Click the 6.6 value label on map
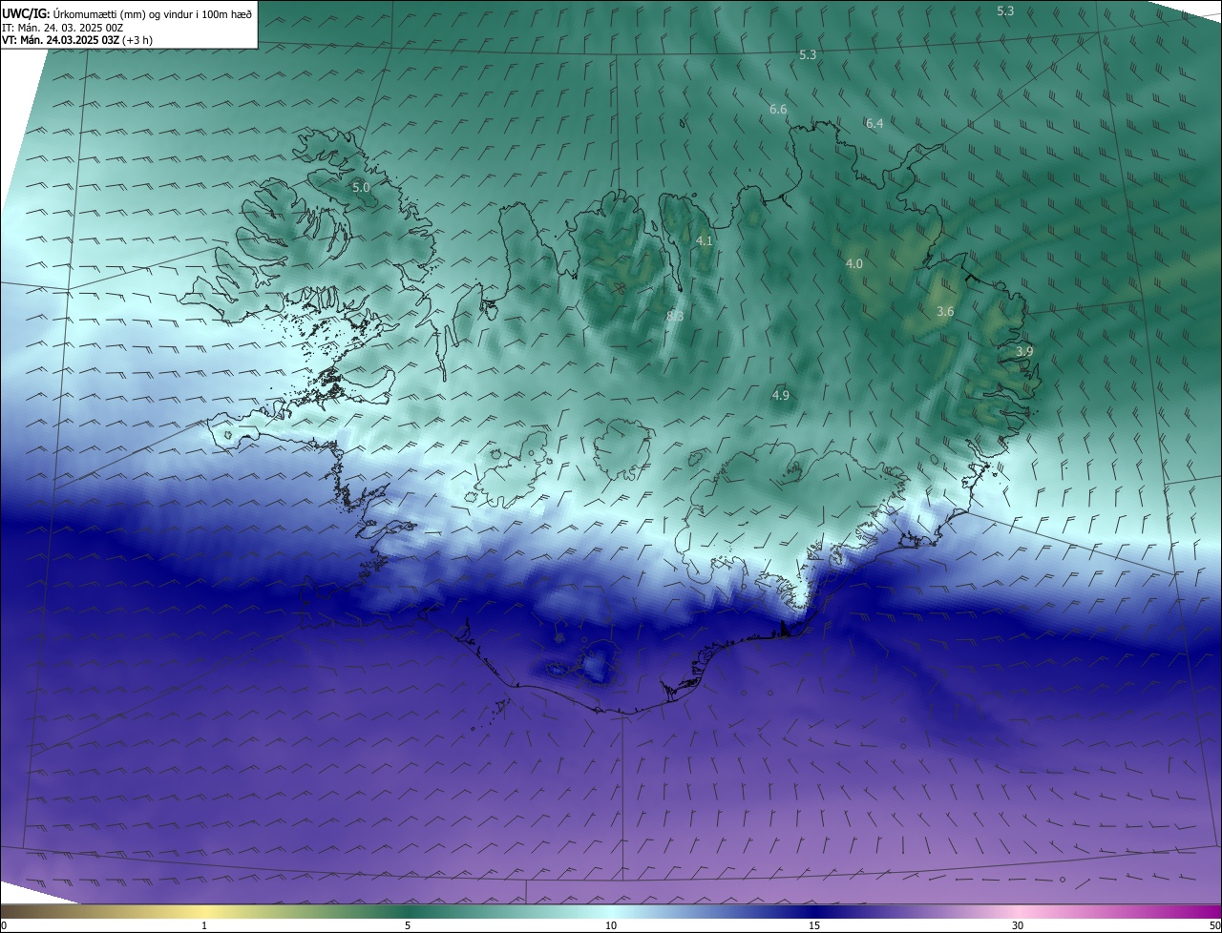The image size is (1222, 933). (x=778, y=110)
